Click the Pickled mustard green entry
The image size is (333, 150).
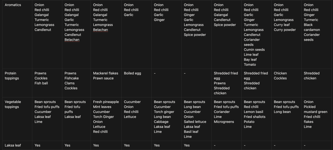tap(315, 109)
